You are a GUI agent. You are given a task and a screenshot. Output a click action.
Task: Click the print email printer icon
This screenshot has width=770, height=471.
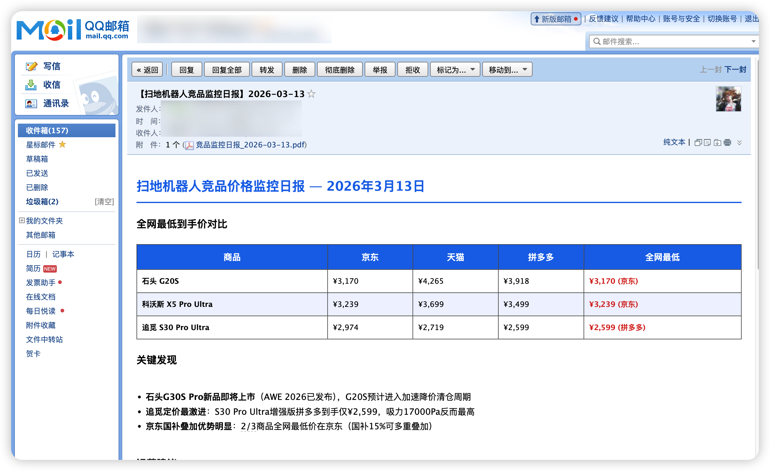(x=727, y=142)
